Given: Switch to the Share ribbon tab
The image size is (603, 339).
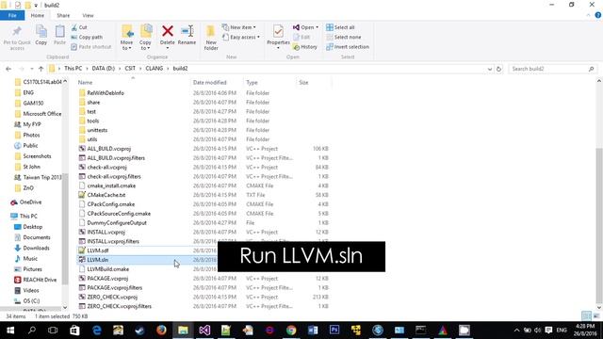Looking at the screenshot, I should coord(63,15).
